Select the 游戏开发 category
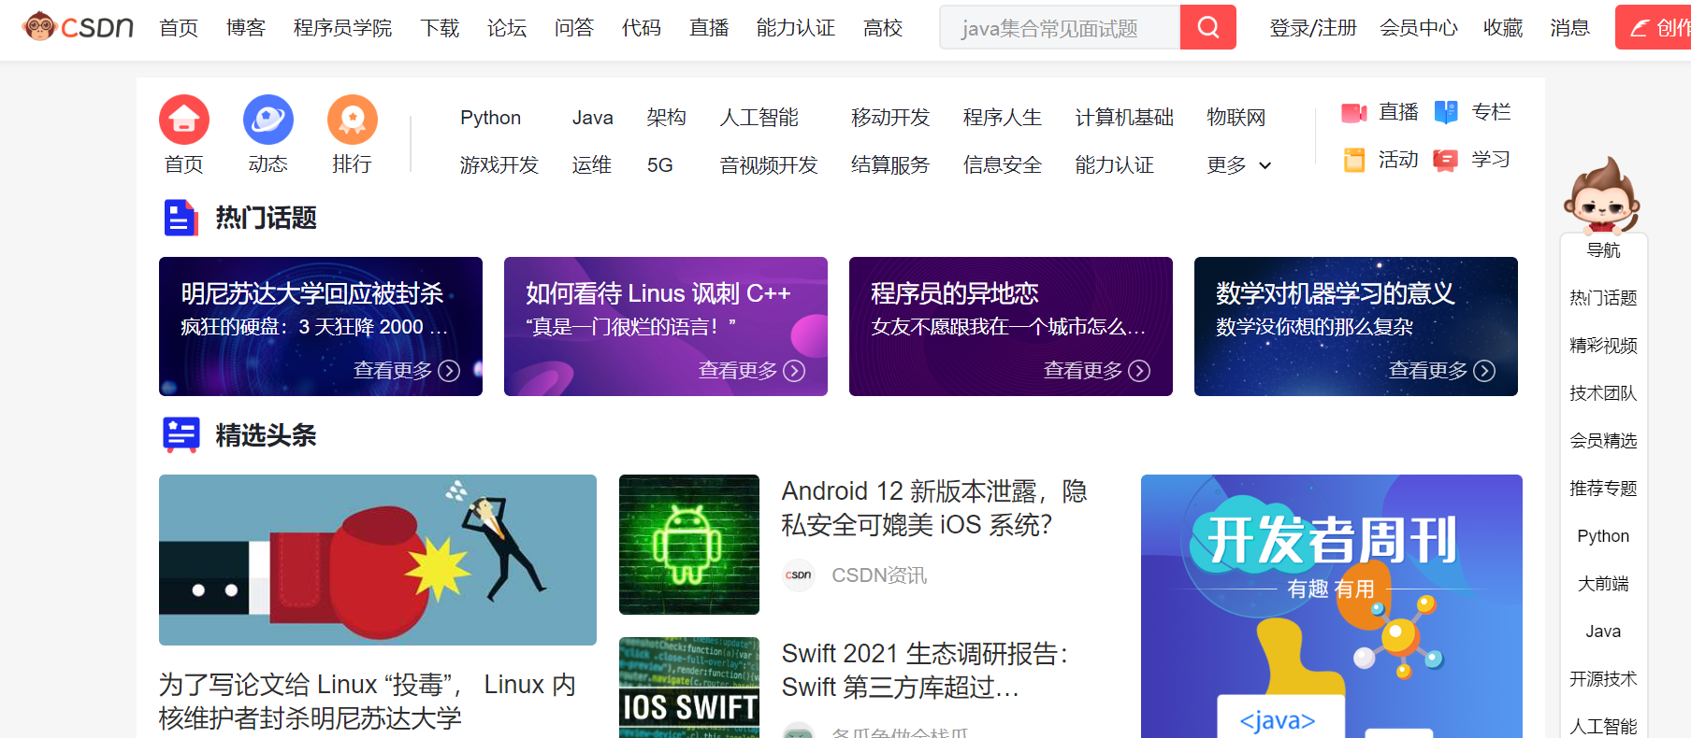The width and height of the screenshot is (1691, 738). pos(499,165)
